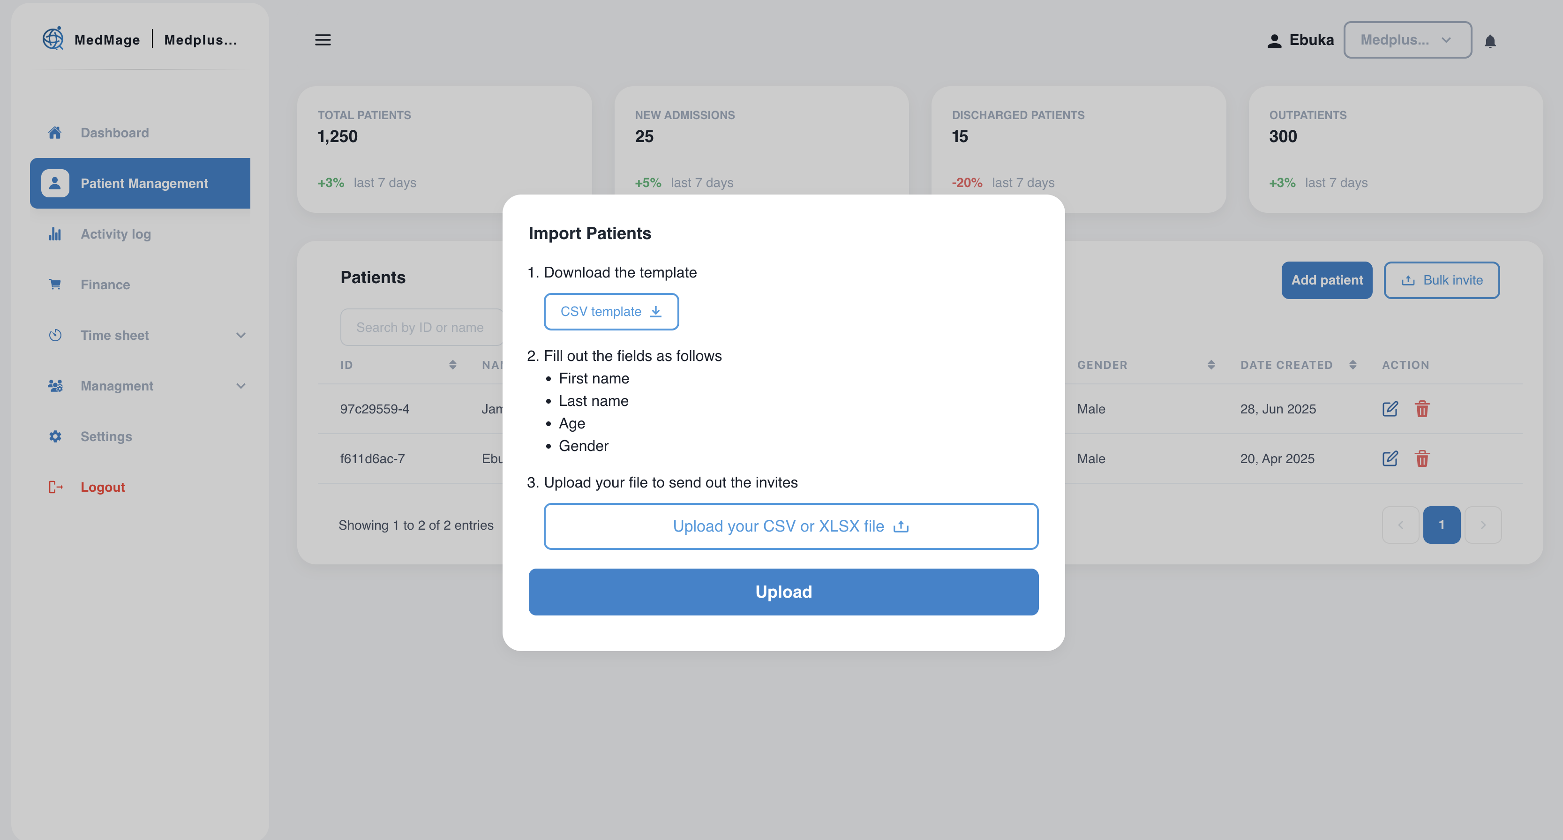Click the MedMage globe logo
This screenshot has width=1563, height=840.
coord(53,38)
